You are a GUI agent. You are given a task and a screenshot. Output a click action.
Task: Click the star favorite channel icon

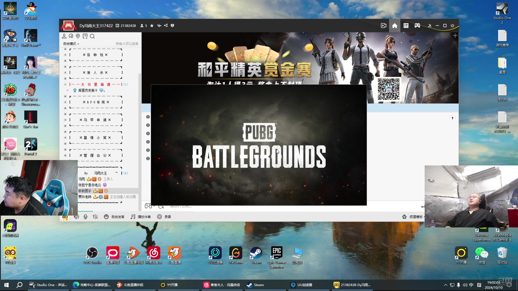tap(152, 26)
